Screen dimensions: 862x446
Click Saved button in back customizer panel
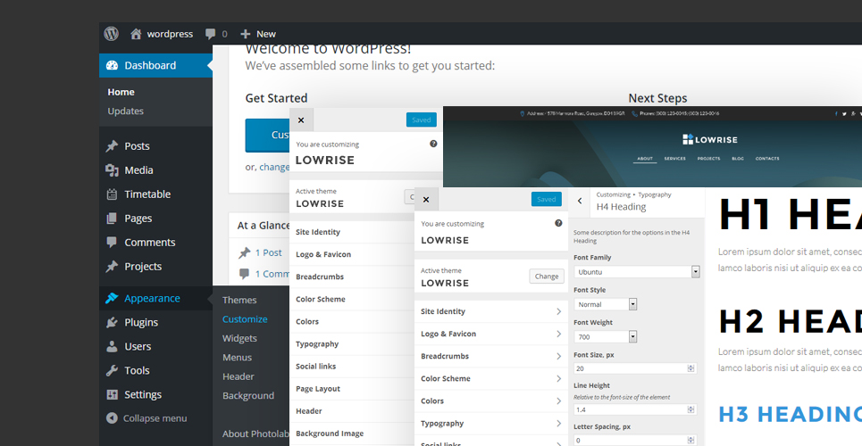pyautogui.click(x=421, y=120)
